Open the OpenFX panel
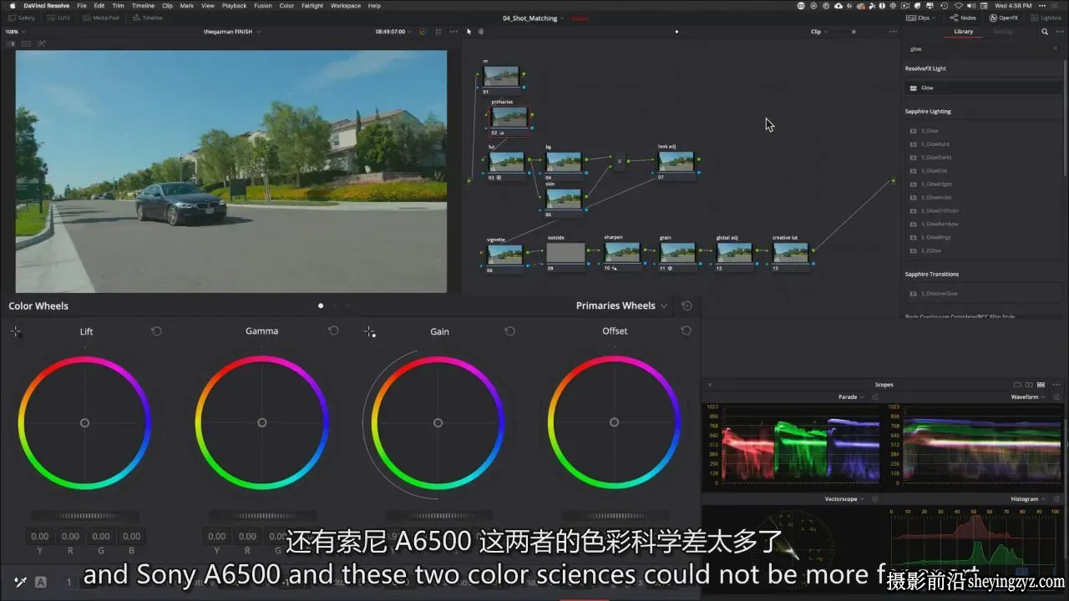The height and width of the screenshot is (601, 1069). pyautogui.click(x=1004, y=18)
